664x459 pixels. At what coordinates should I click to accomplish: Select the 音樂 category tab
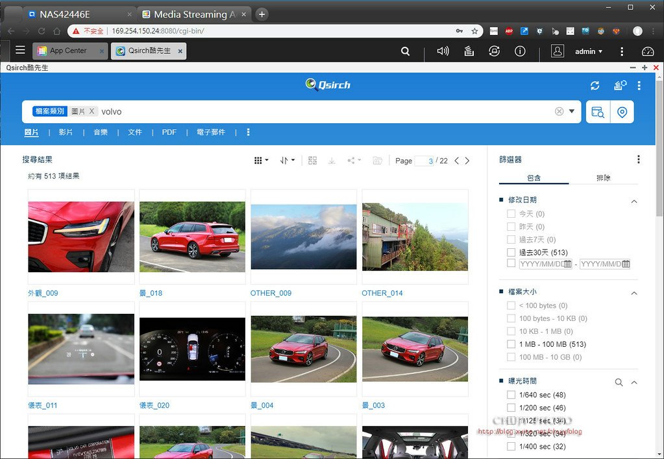click(x=101, y=132)
